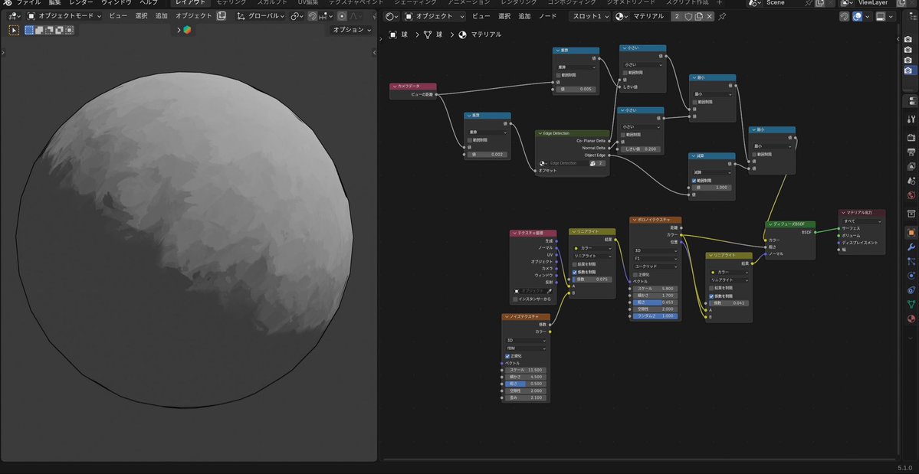This screenshot has width=919, height=474.
Task: Open the Object Data green triangle tab
Action: (911, 304)
